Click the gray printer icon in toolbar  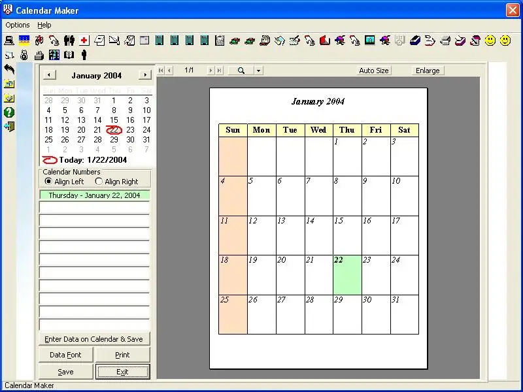pos(445,41)
